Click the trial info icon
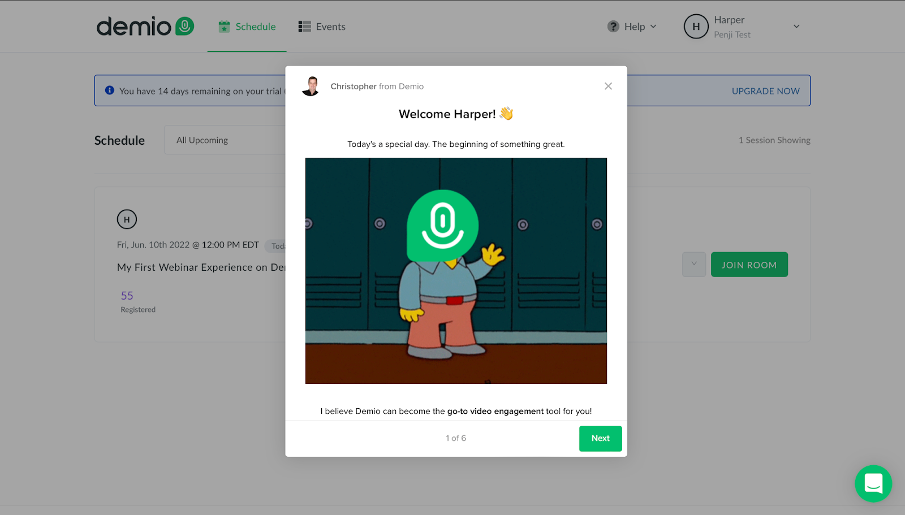The image size is (905, 515). 110,90
